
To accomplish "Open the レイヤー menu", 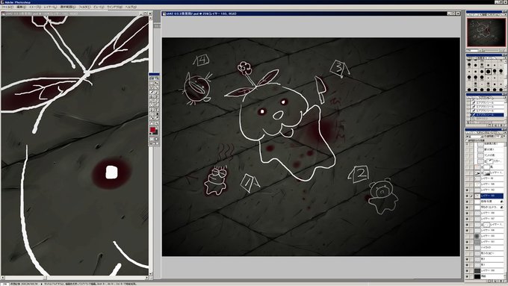I will coord(50,7).
